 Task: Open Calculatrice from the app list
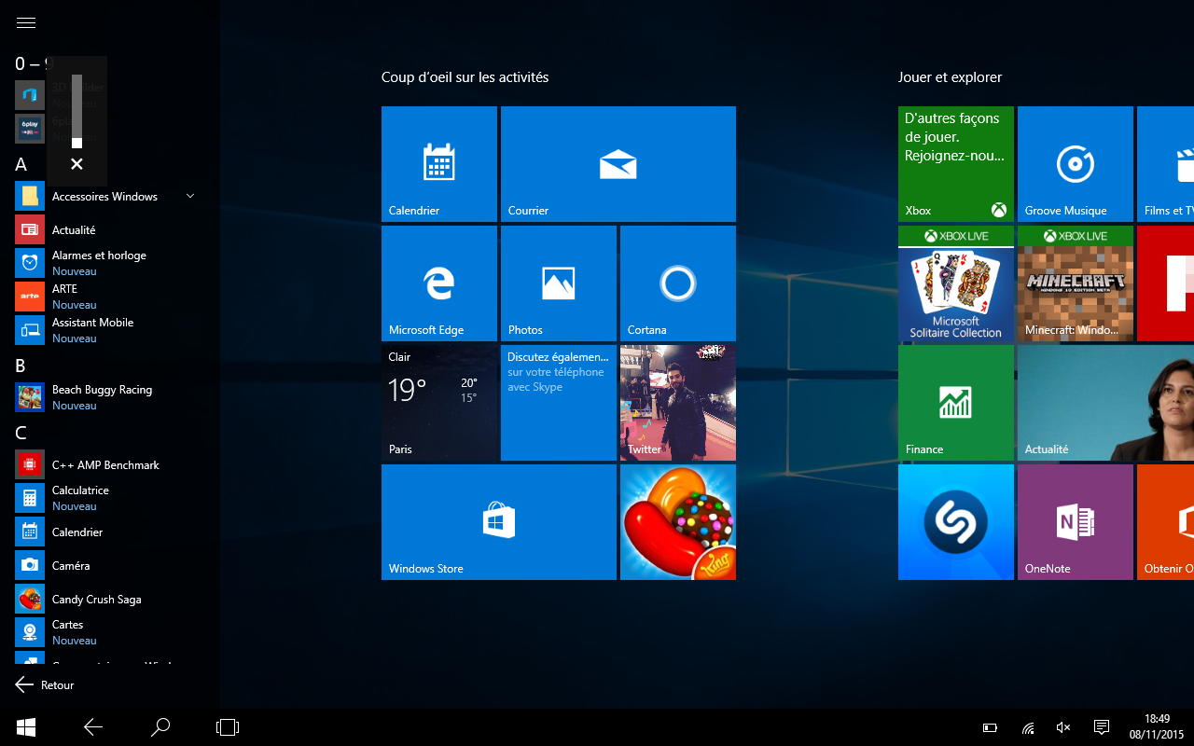coord(106,498)
